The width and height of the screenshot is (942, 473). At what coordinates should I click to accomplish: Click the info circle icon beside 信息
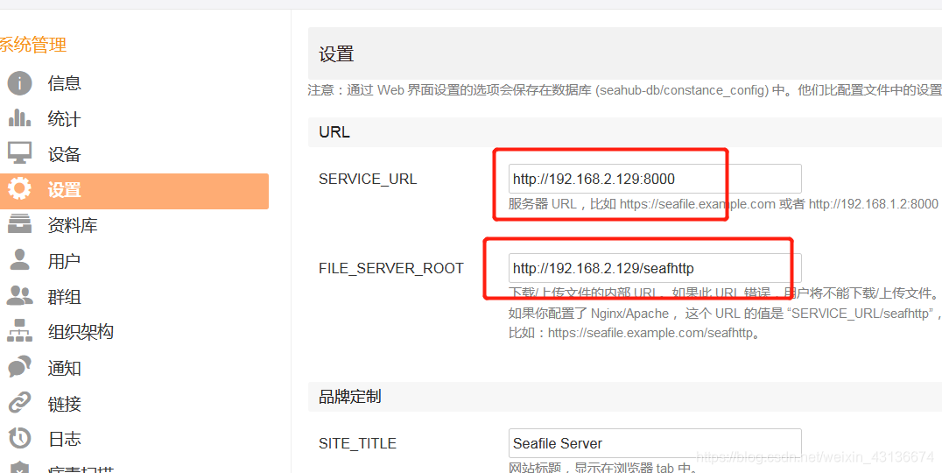(19, 83)
